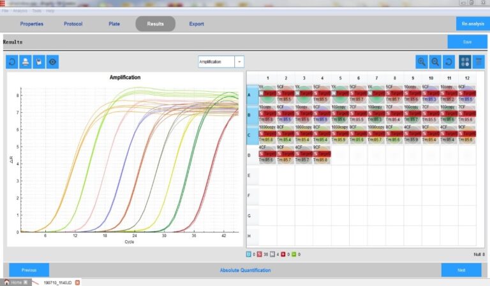Zoom in on the plate view
Viewport: 490px width, 286px height.
421,62
